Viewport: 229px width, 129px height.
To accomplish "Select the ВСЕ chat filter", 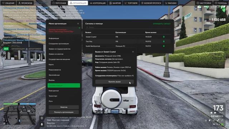I will pyautogui.click(x=6, y=49).
